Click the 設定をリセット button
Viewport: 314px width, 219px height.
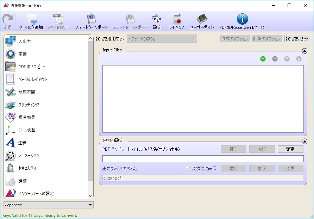pos(297,39)
